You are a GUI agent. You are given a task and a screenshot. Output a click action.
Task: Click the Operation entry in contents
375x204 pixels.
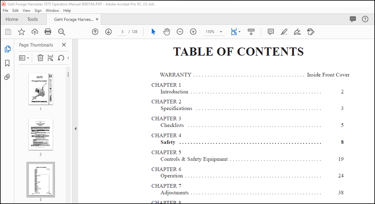(x=172, y=176)
